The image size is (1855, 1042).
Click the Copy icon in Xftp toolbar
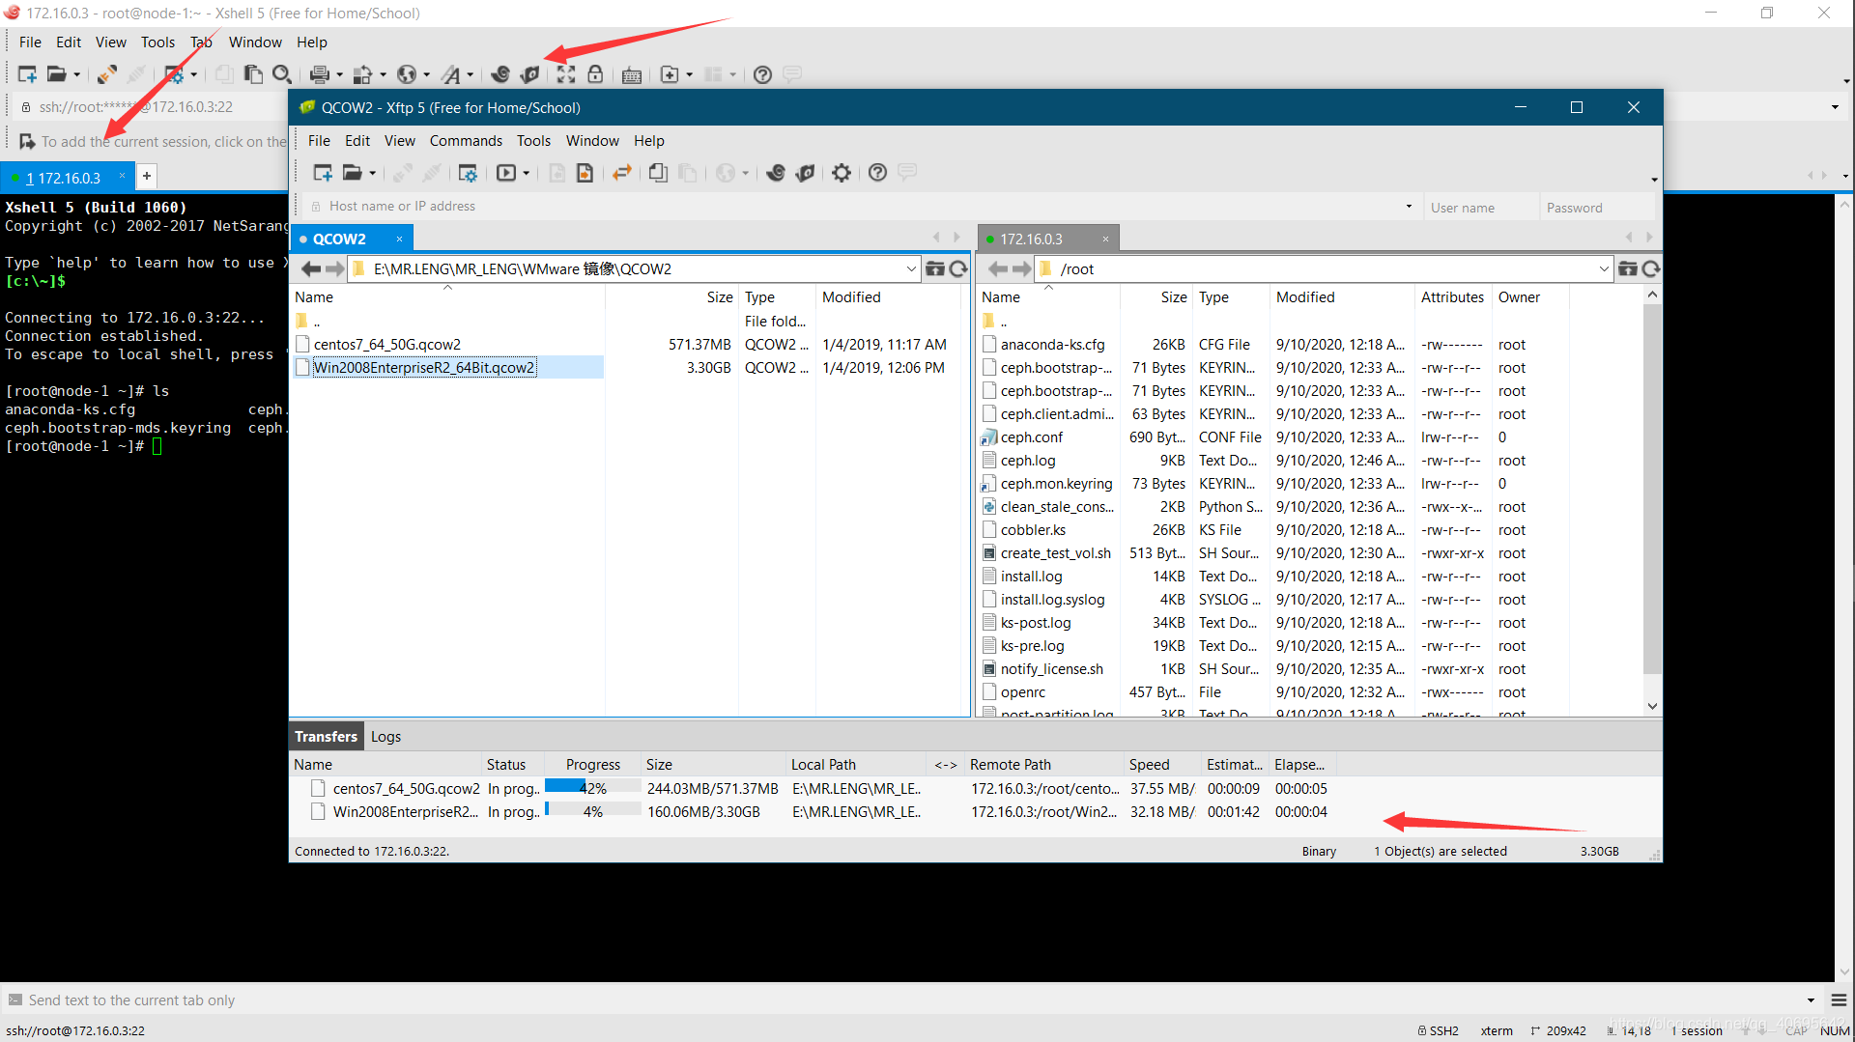[x=658, y=173]
